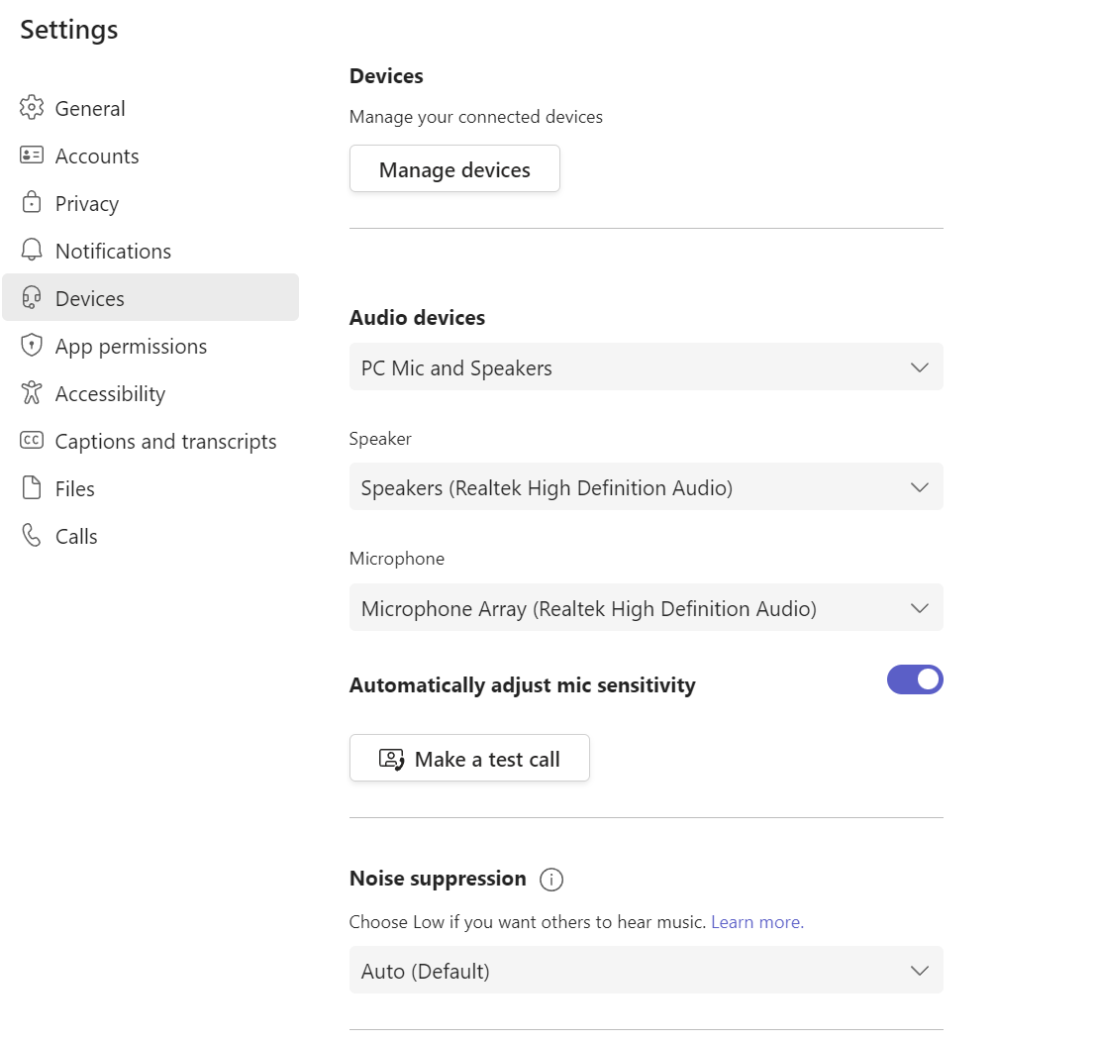The image size is (1097, 1043).
Task: Click the General gear icon
Action: tap(32, 108)
